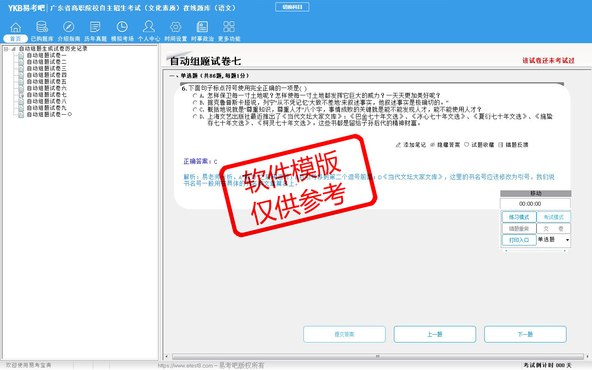Open the 单选题 question type dropdown
Image resolution: width=592 pixels, height=370 pixels.
(x=554, y=240)
